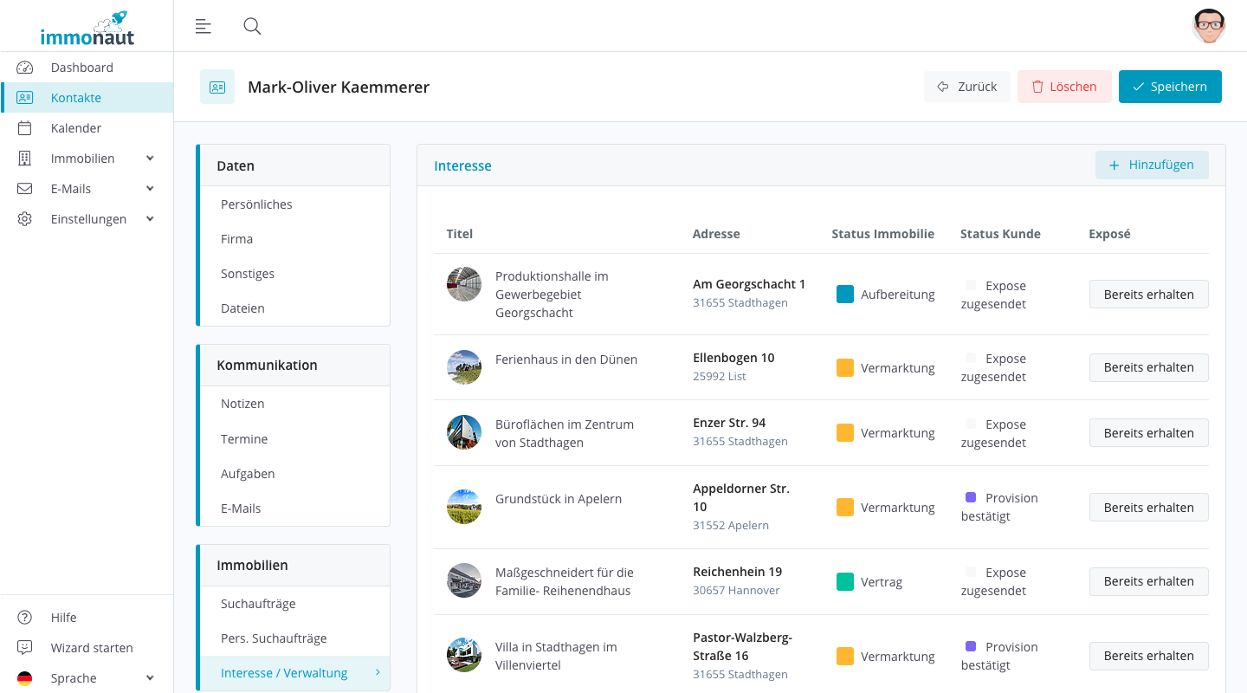Click the Hinzufügen add button
The width and height of the screenshot is (1247, 693).
[x=1151, y=165]
